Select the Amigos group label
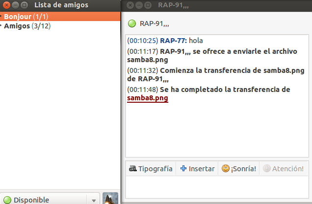This screenshot has height=204, width=312. pos(17,26)
